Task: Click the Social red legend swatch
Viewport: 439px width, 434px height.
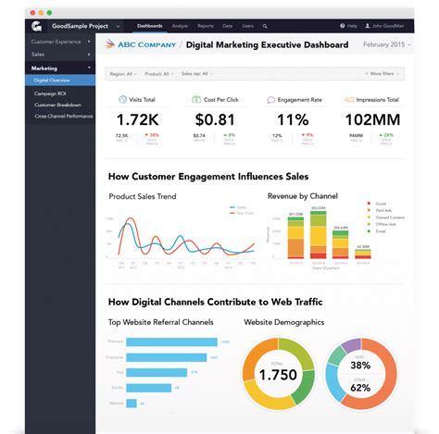Action: 369,204
